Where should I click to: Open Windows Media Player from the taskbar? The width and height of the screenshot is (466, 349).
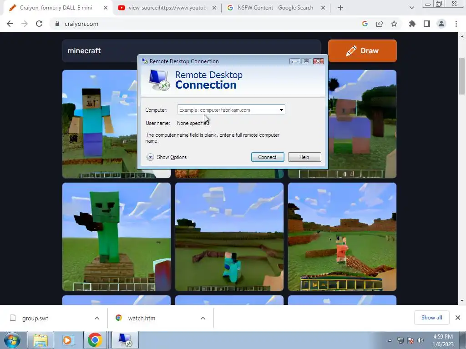coord(68,340)
